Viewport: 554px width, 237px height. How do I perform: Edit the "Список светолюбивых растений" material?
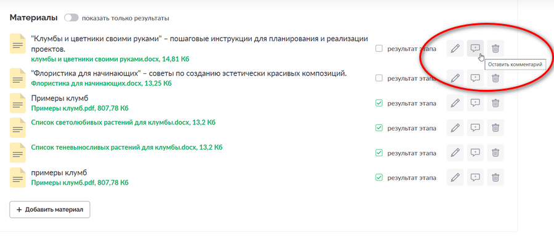point(455,128)
